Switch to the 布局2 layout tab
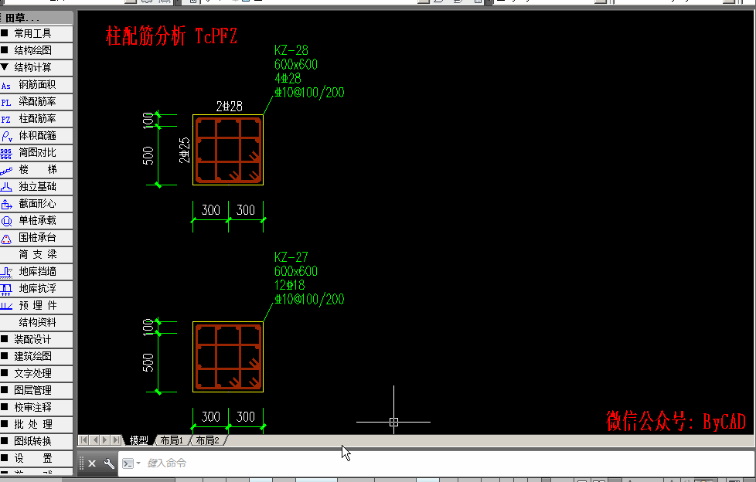Viewport: 756px width, 482px height. click(207, 440)
